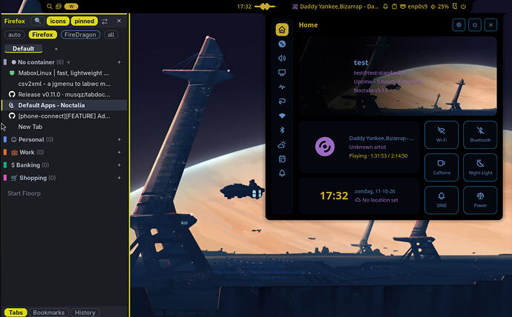Switch to the Bookmarks tab
Image resolution: width=512 pixels, height=317 pixels.
[49, 313]
